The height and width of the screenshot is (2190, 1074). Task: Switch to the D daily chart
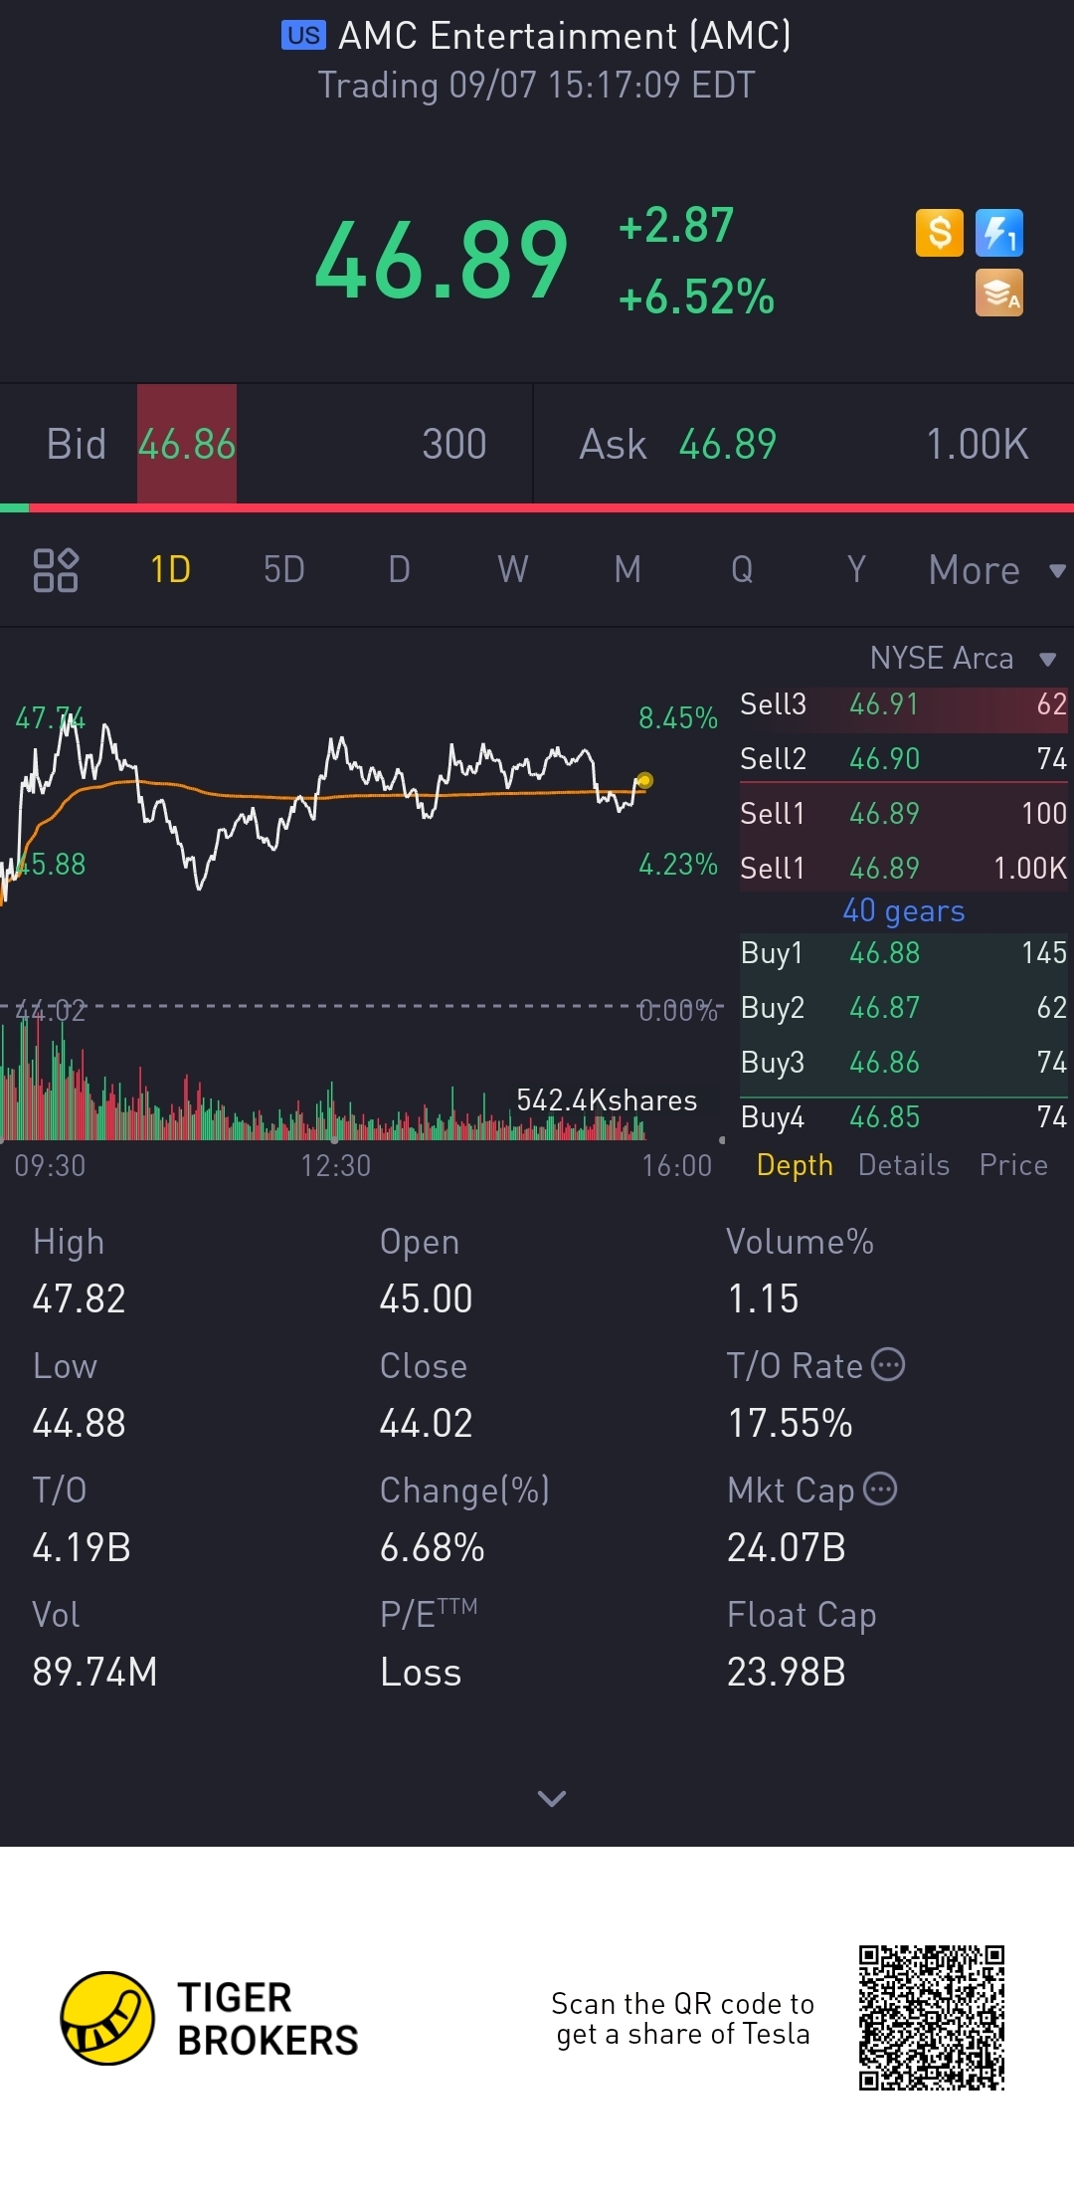tap(399, 570)
